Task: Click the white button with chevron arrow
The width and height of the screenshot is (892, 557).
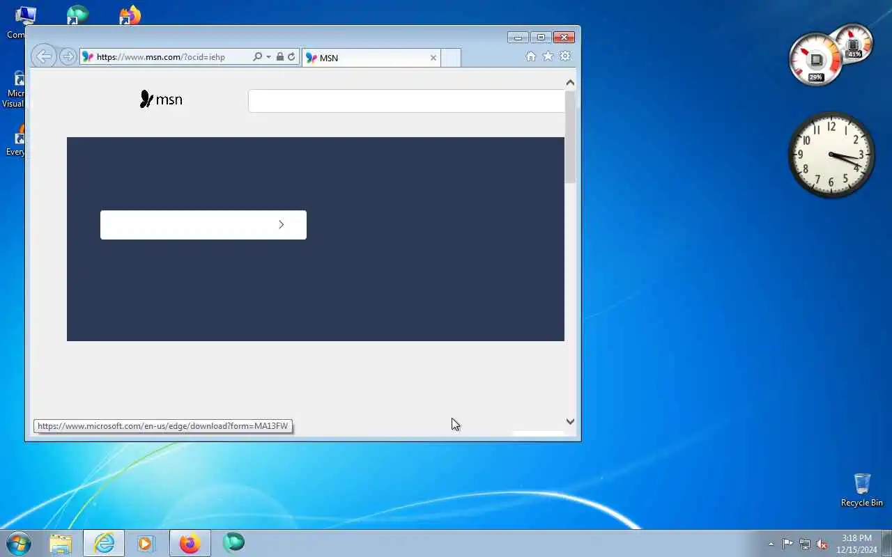Action: [x=203, y=225]
